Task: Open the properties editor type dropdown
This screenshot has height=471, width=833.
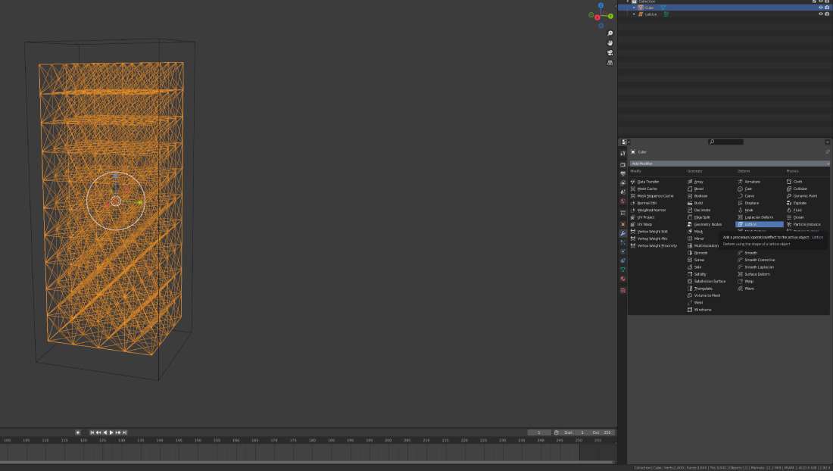Action: 626,142
